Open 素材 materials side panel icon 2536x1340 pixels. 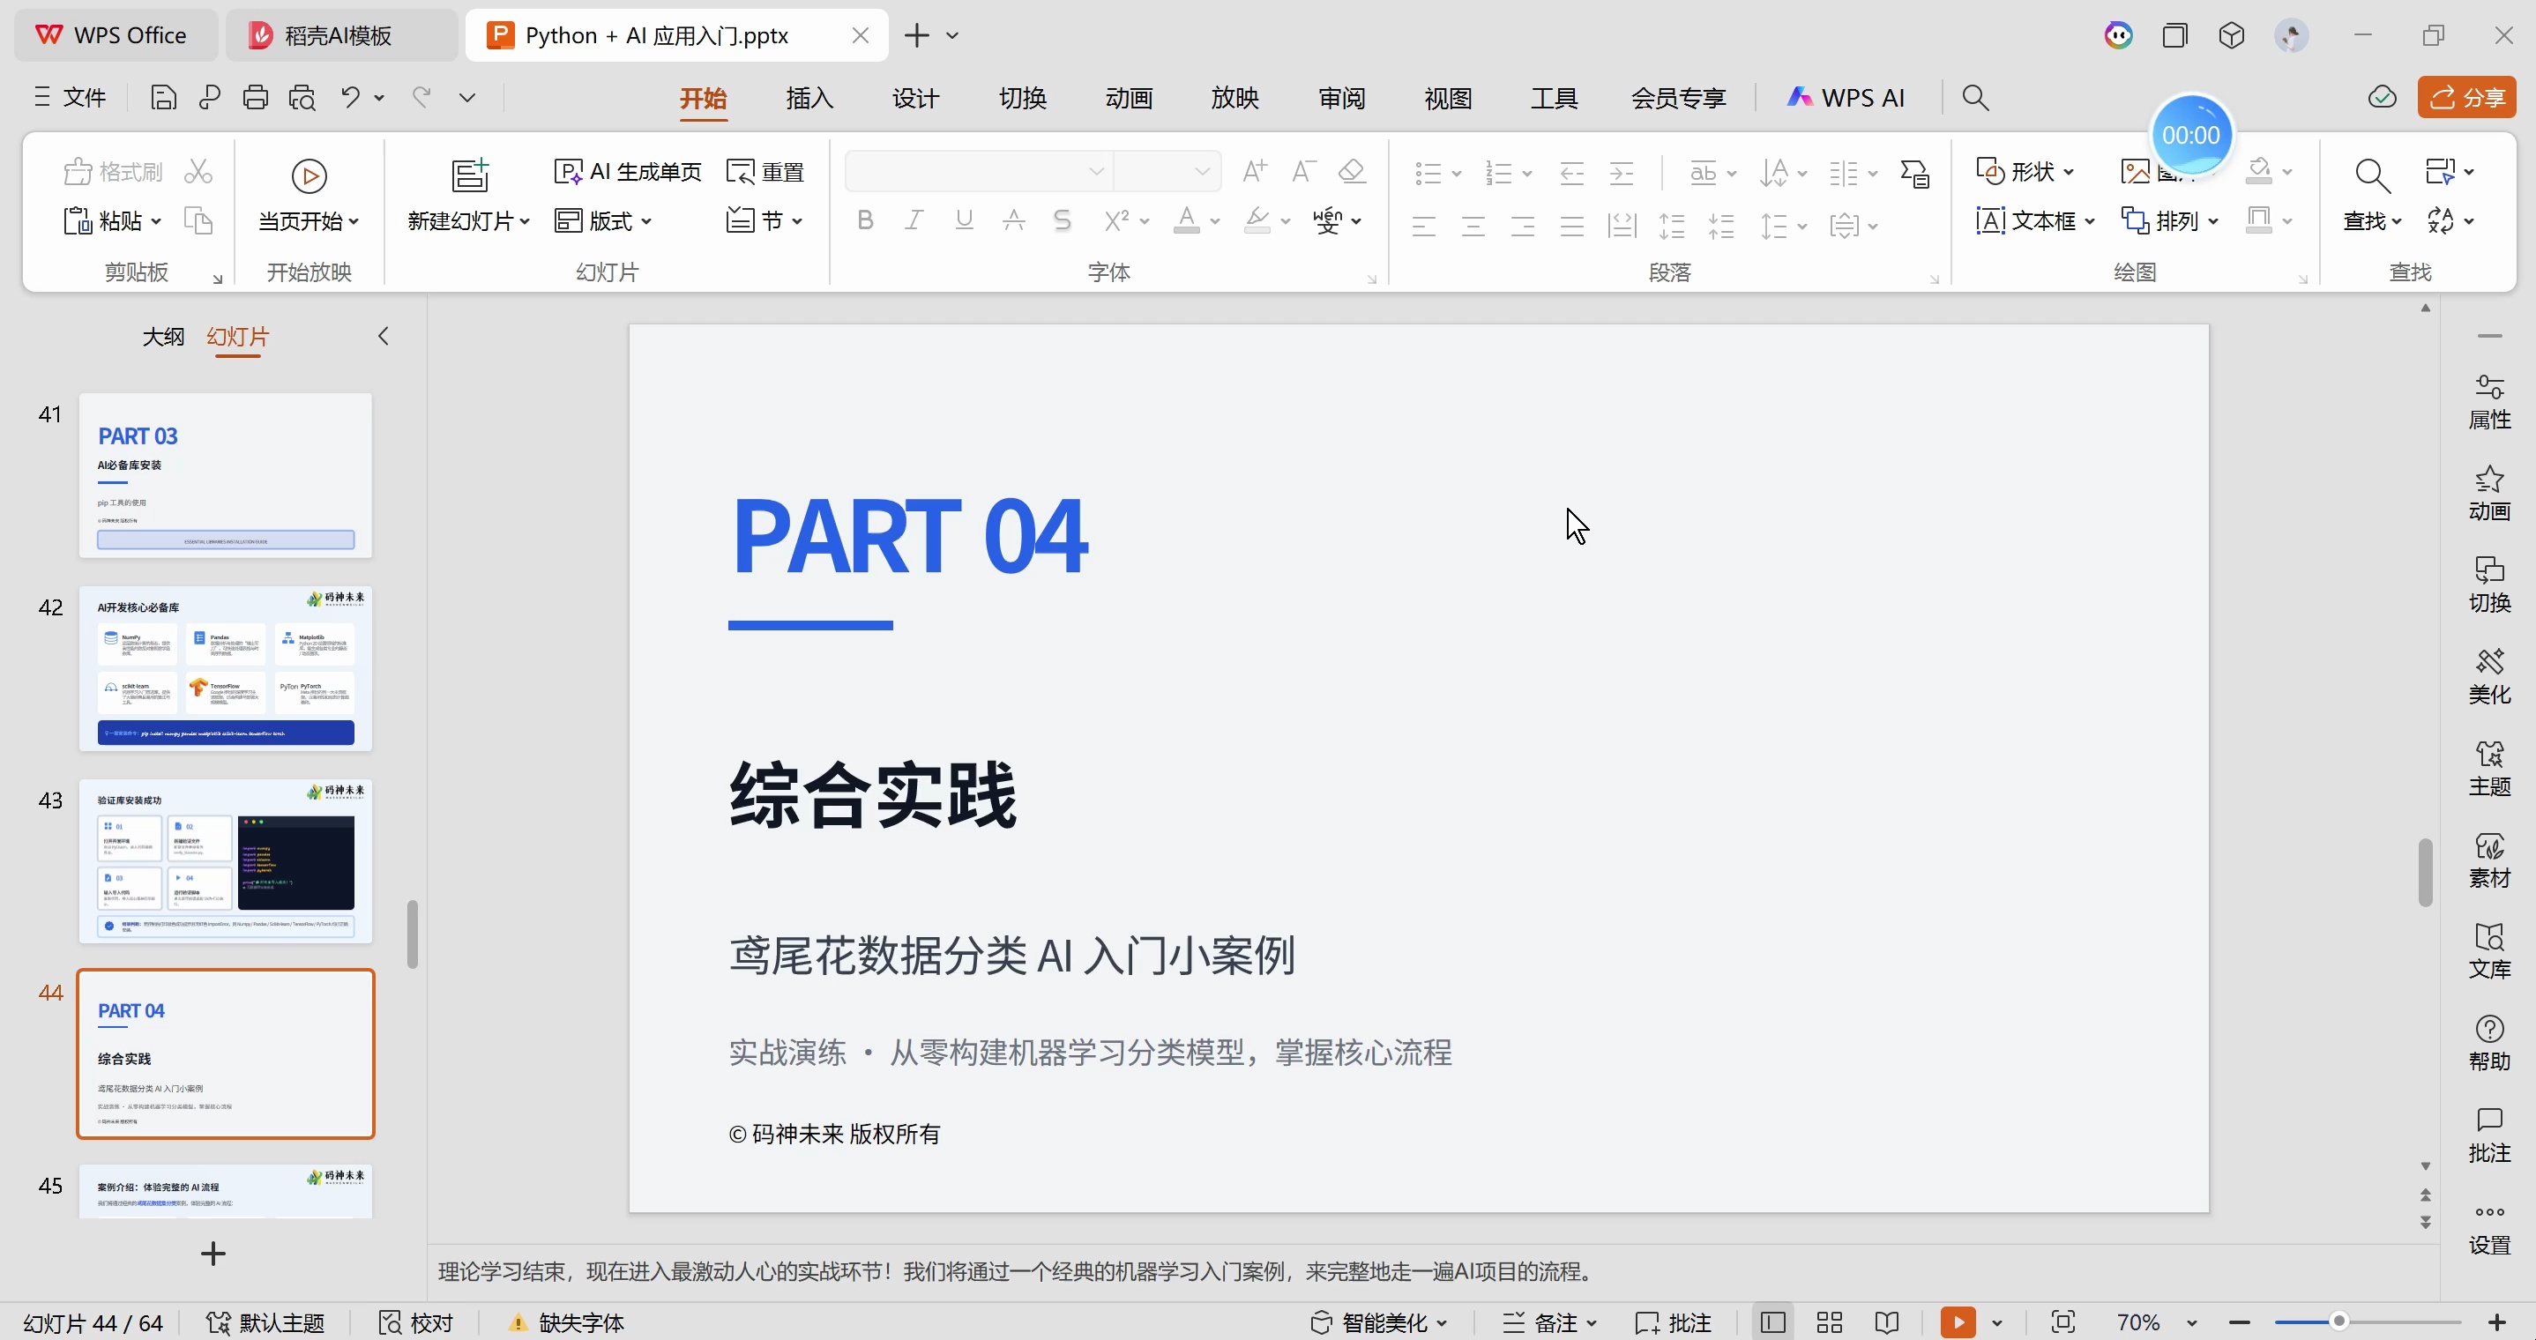(x=2490, y=860)
